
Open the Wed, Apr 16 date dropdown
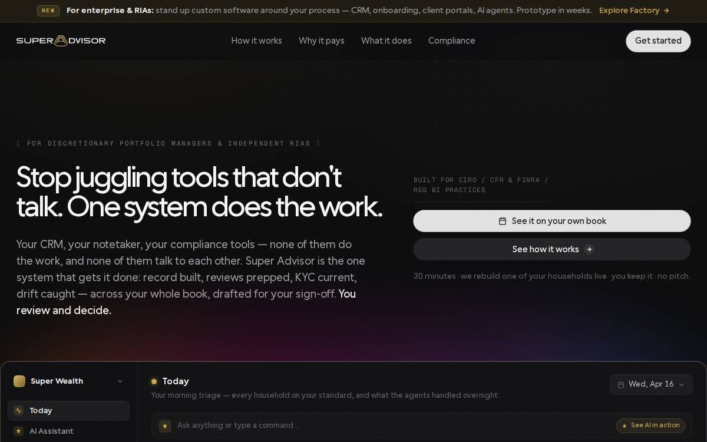click(651, 384)
